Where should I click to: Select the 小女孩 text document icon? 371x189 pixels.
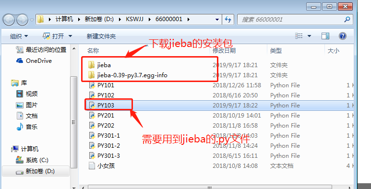[92, 165]
